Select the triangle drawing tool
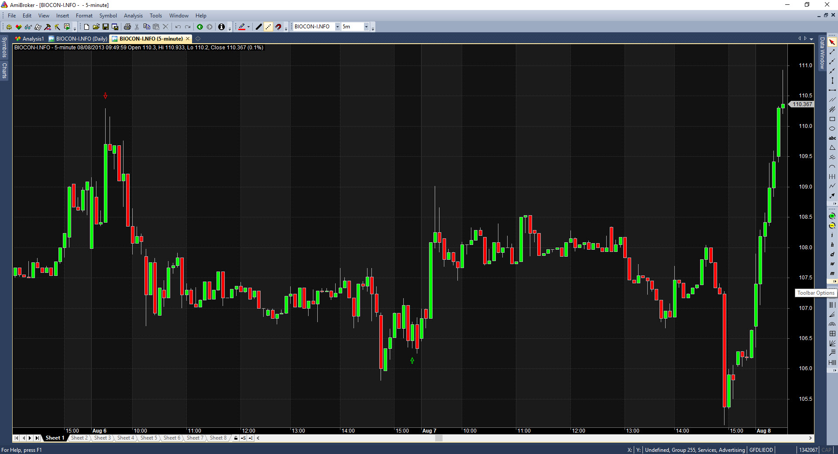 (x=832, y=148)
